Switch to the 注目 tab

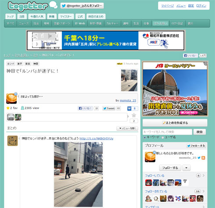coord(22,17)
